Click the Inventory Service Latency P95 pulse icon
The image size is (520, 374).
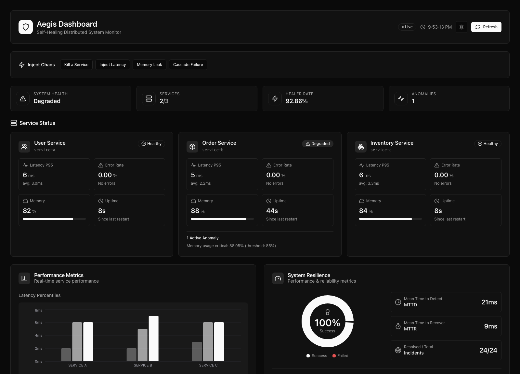pyautogui.click(x=362, y=165)
